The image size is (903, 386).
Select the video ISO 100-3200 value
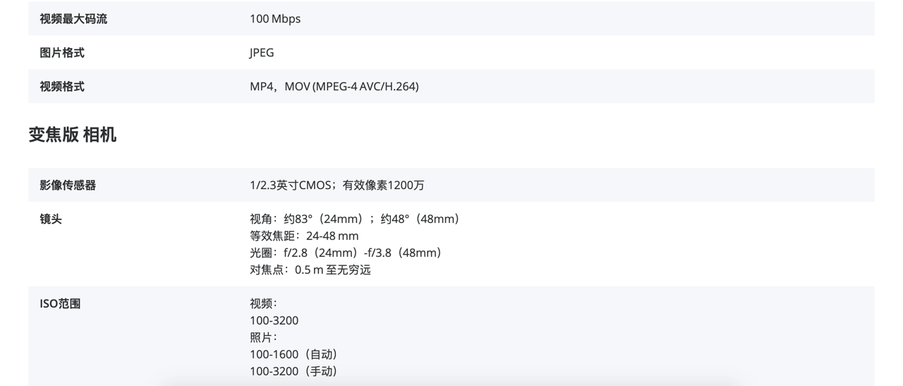click(x=274, y=321)
